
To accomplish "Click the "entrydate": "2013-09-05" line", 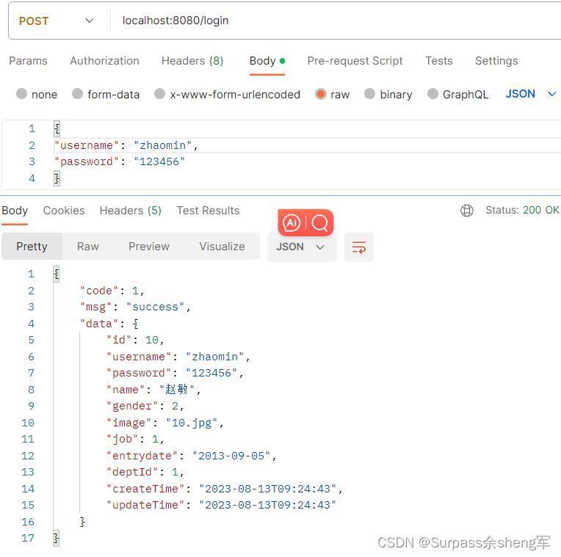I will coord(192,456).
